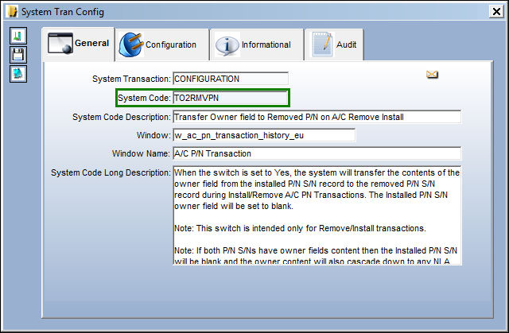This screenshot has width=509, height=333.
Task: Close the System Tran Config window
Action: coord(496,12)
